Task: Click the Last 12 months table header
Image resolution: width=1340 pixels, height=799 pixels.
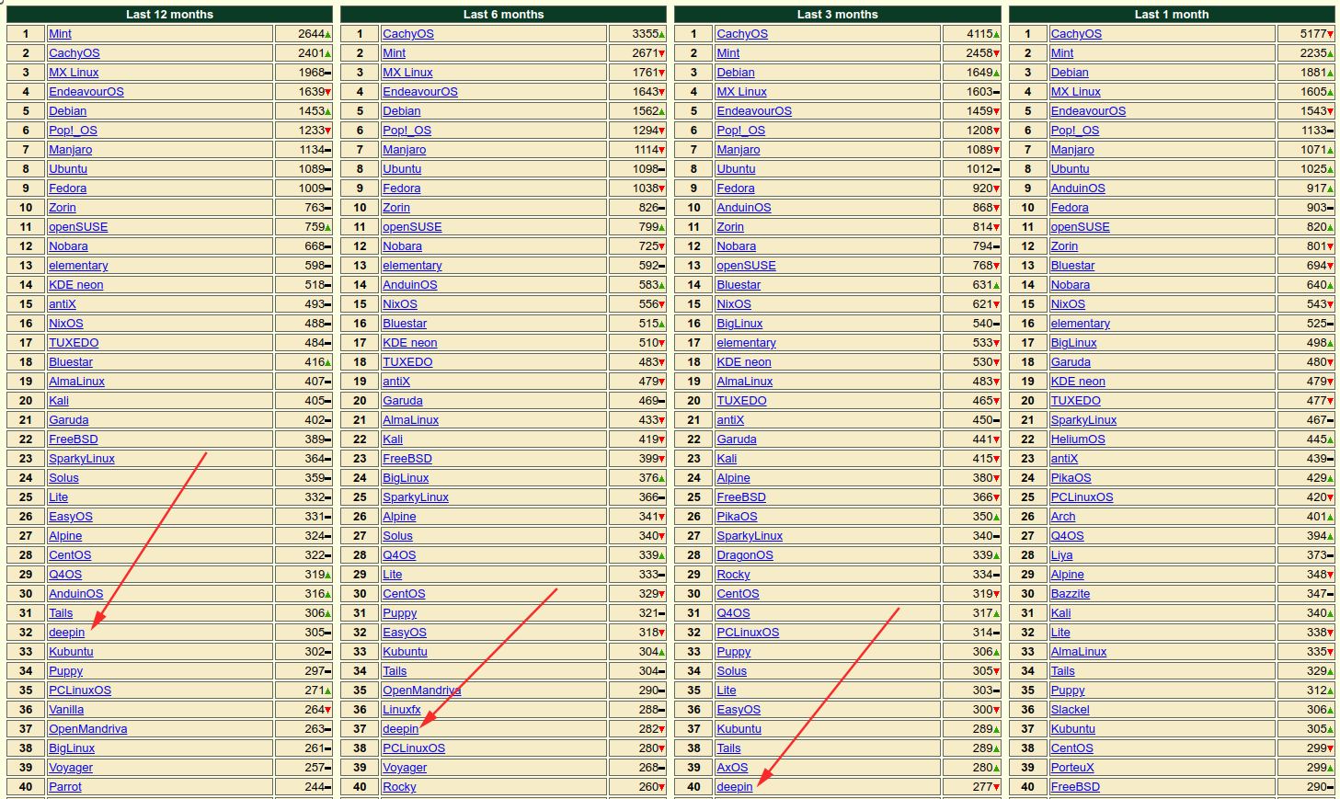Action: (169, 15)
